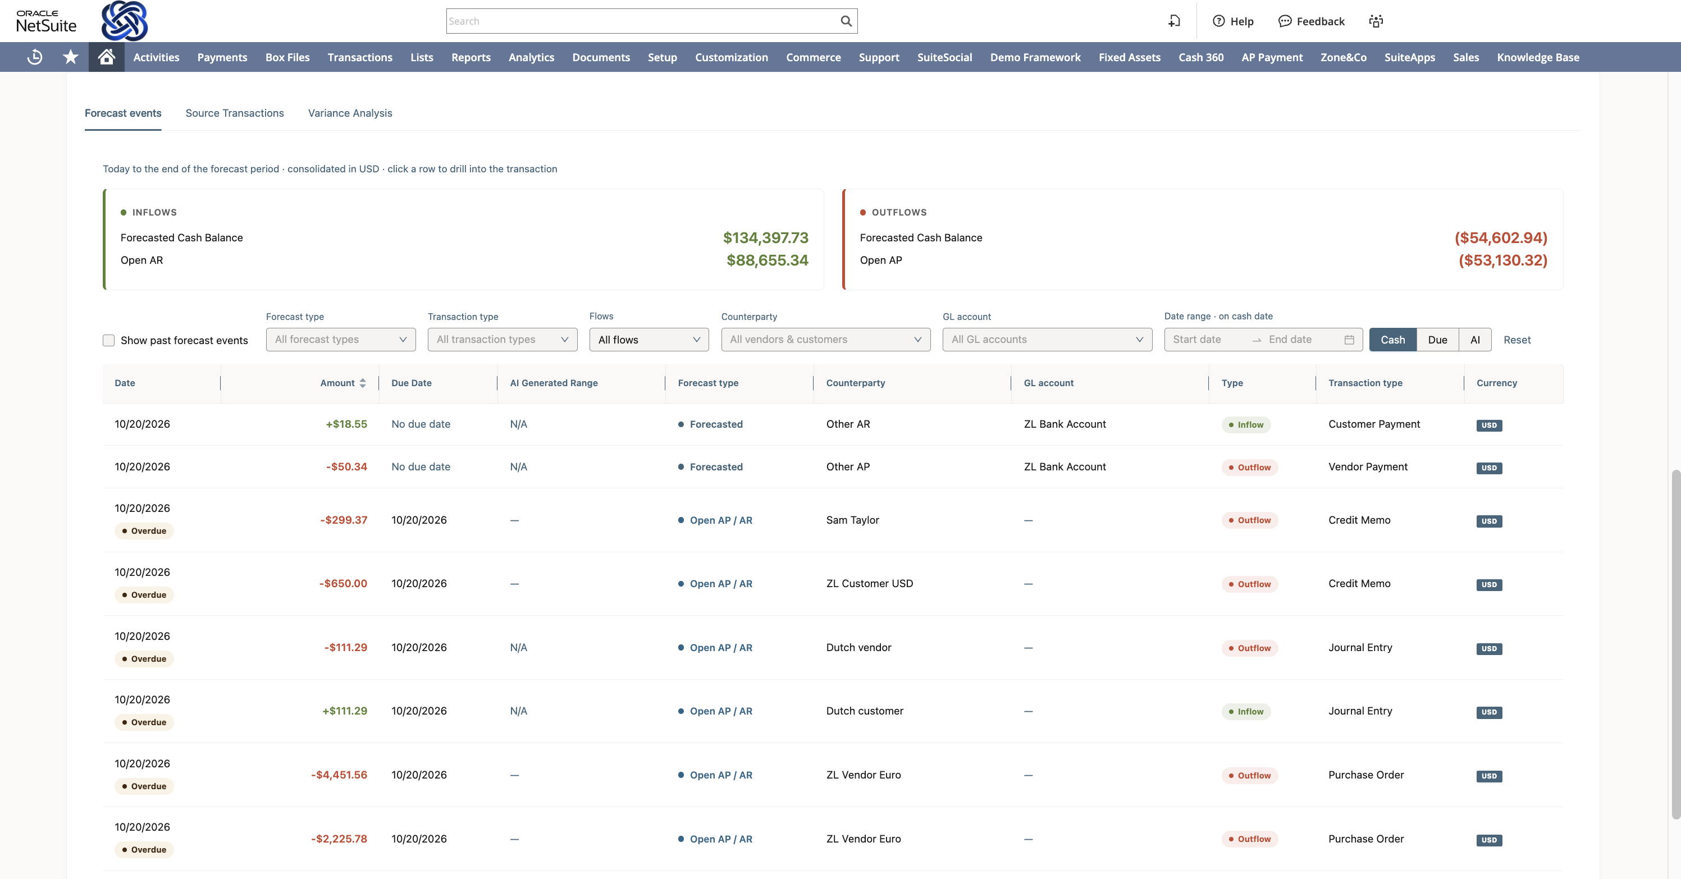
Task: Open the Knowledge Base menu
Action: point(1537,57)
